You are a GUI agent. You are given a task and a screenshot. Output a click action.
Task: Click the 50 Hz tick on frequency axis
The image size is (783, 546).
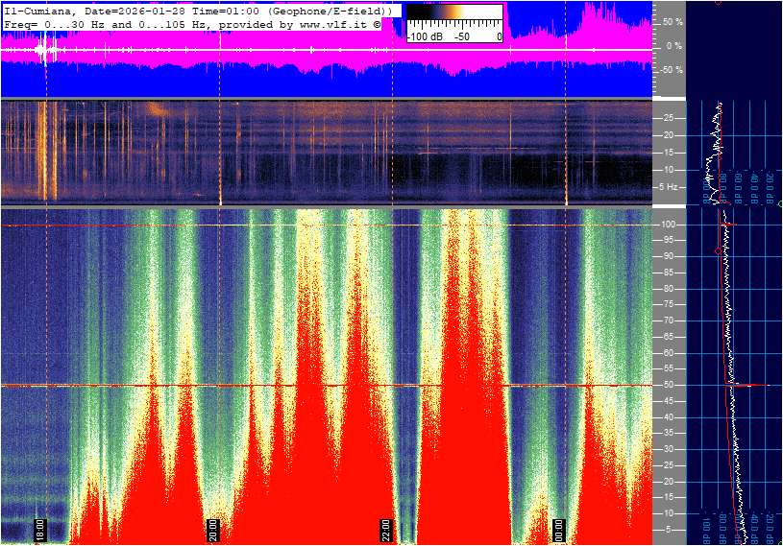[668, 385]
